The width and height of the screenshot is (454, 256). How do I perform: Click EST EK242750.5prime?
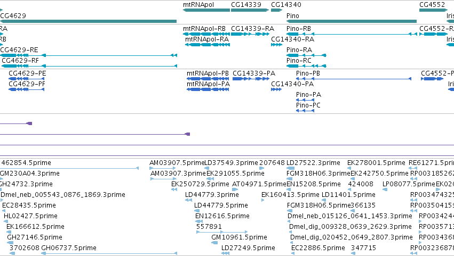(x=379, y=174)
